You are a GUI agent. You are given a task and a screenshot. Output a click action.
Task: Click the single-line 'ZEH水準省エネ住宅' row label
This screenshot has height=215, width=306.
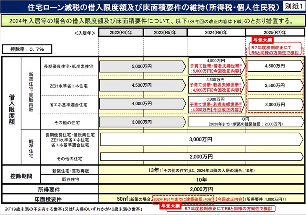pos(68,86)
